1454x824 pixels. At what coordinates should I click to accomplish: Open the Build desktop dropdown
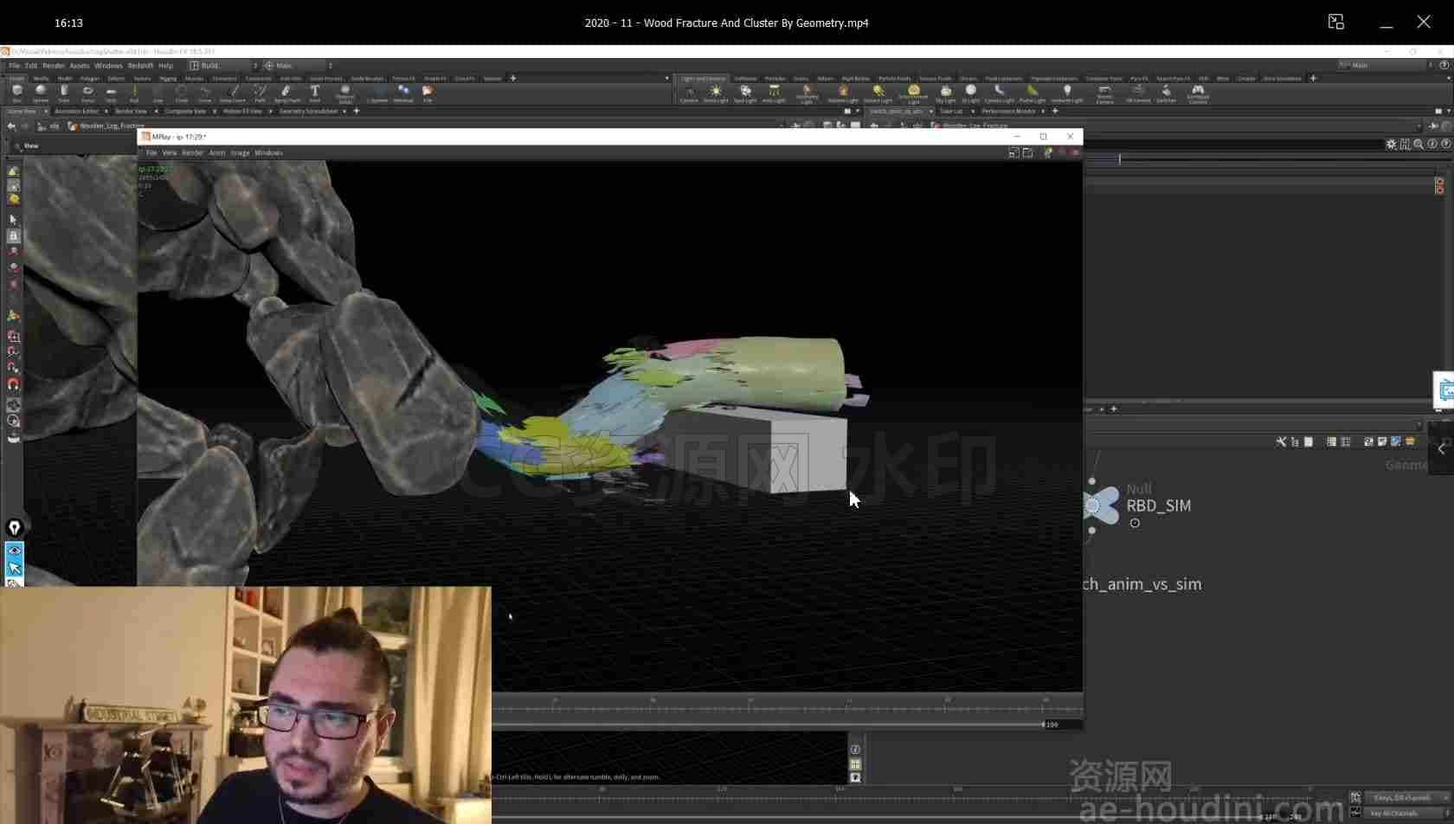[x=223, y=66]
